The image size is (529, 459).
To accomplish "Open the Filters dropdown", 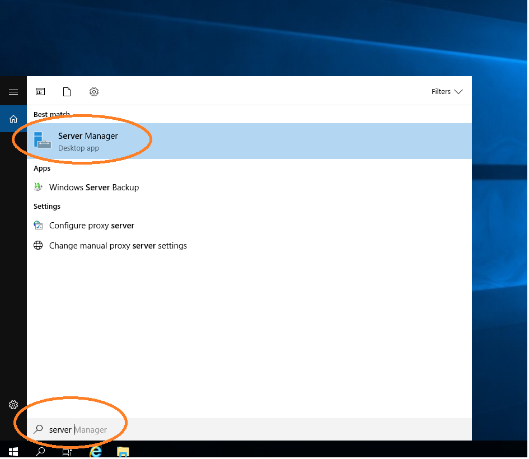I will tap(447, 92).
